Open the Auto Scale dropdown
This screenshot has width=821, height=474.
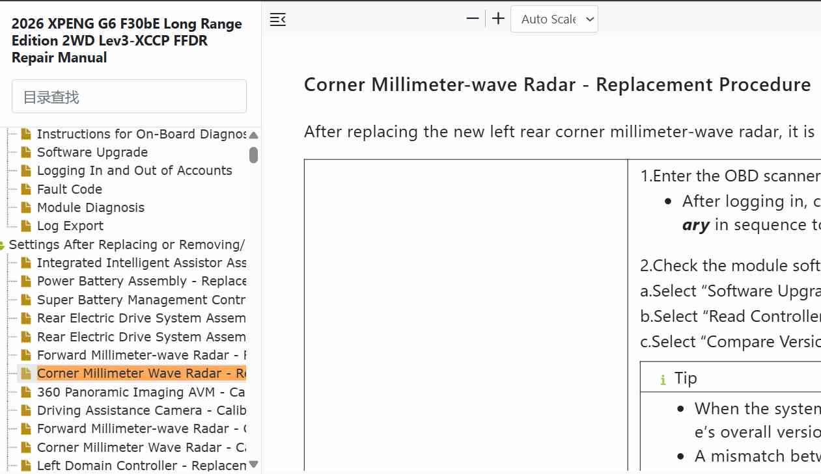pyautogui.click(x=554, y=20)
